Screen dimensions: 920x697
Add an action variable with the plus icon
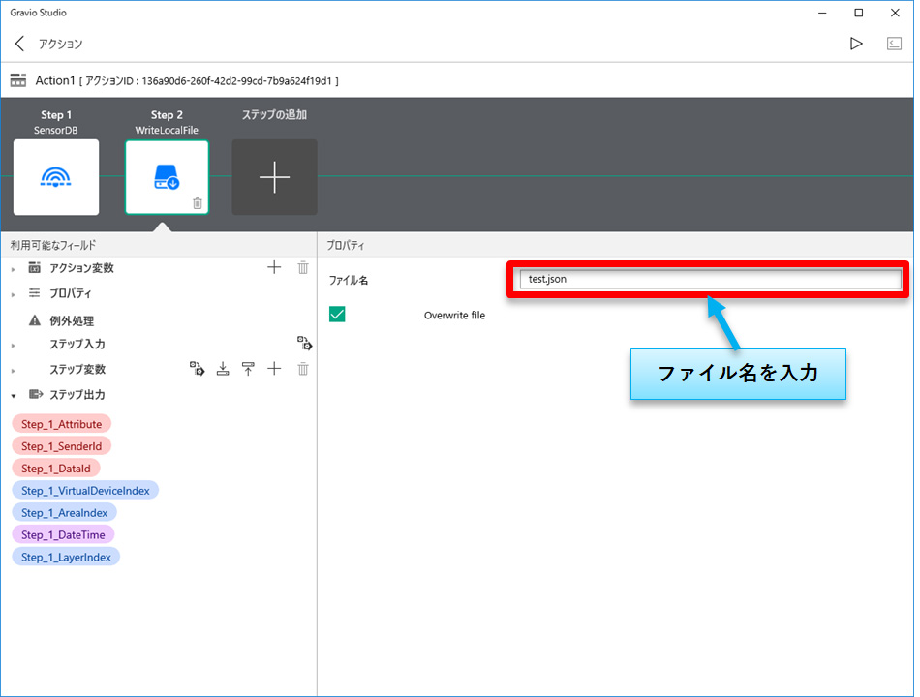point(274,267)
